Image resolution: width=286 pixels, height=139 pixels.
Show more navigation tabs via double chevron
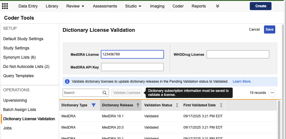[x=218, y=6]
